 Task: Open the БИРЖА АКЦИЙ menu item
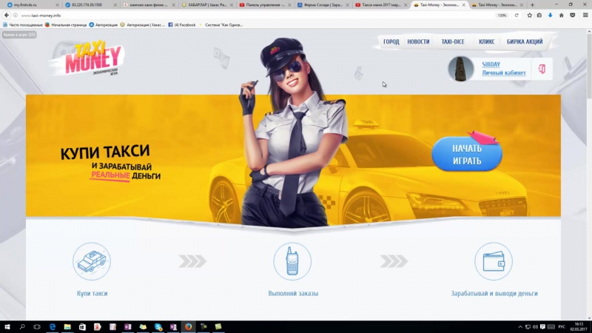tap(525, 41)
